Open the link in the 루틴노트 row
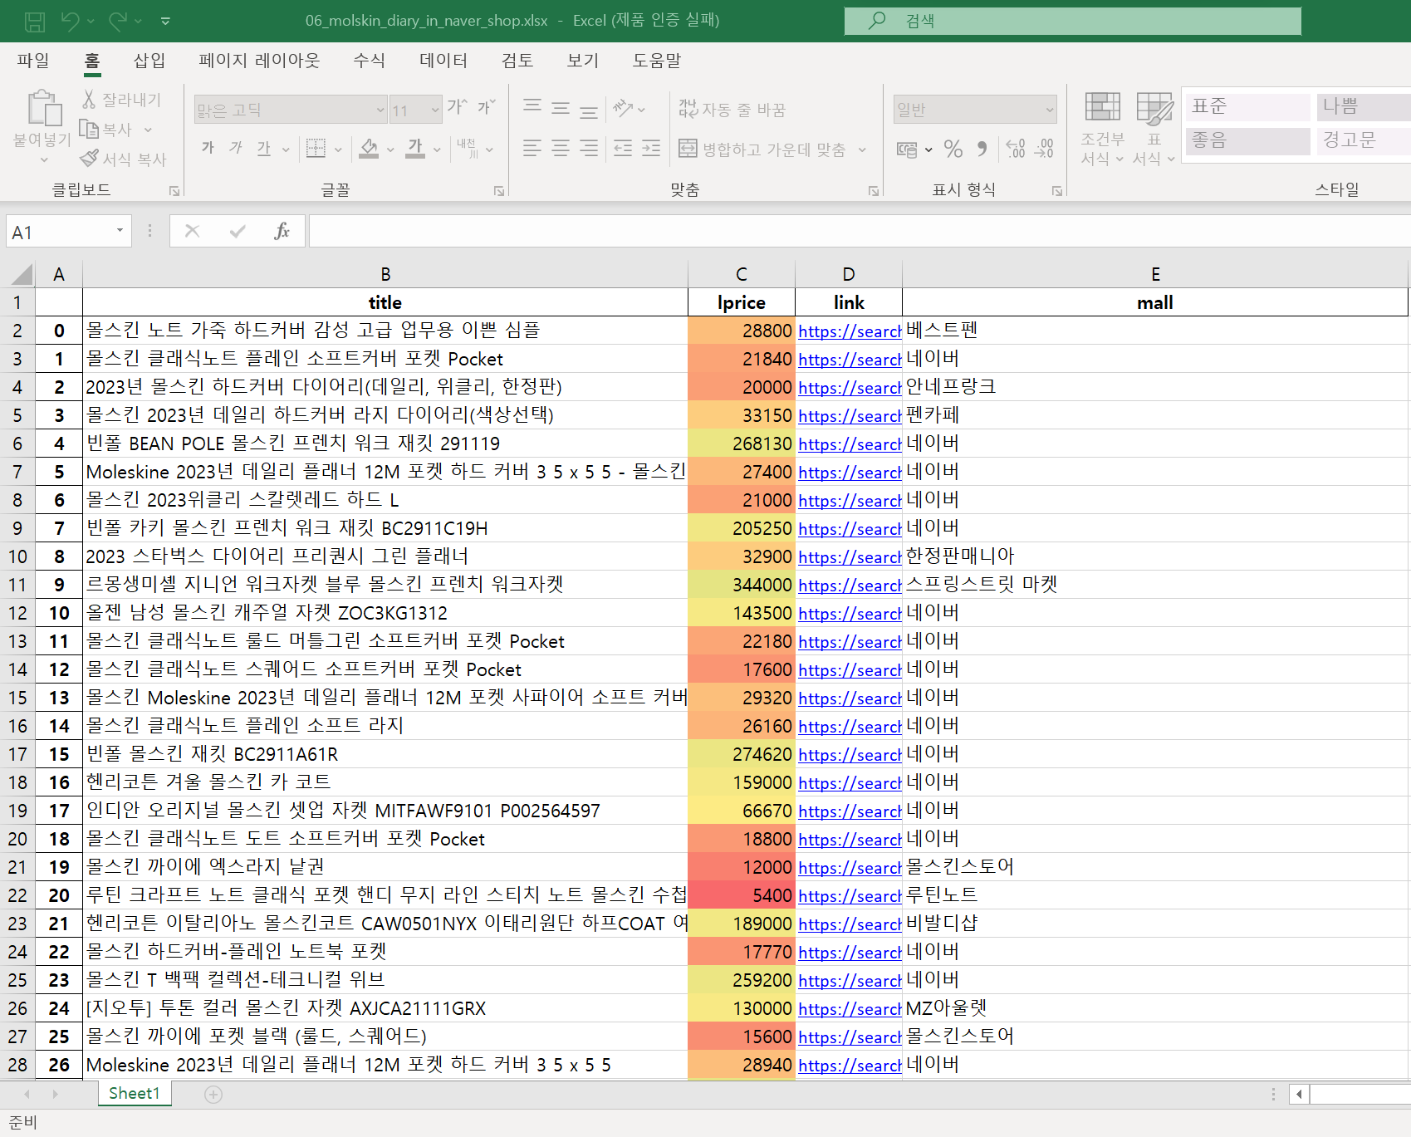The width and height of the screenshot is (1411, 1137). point(850,896)
